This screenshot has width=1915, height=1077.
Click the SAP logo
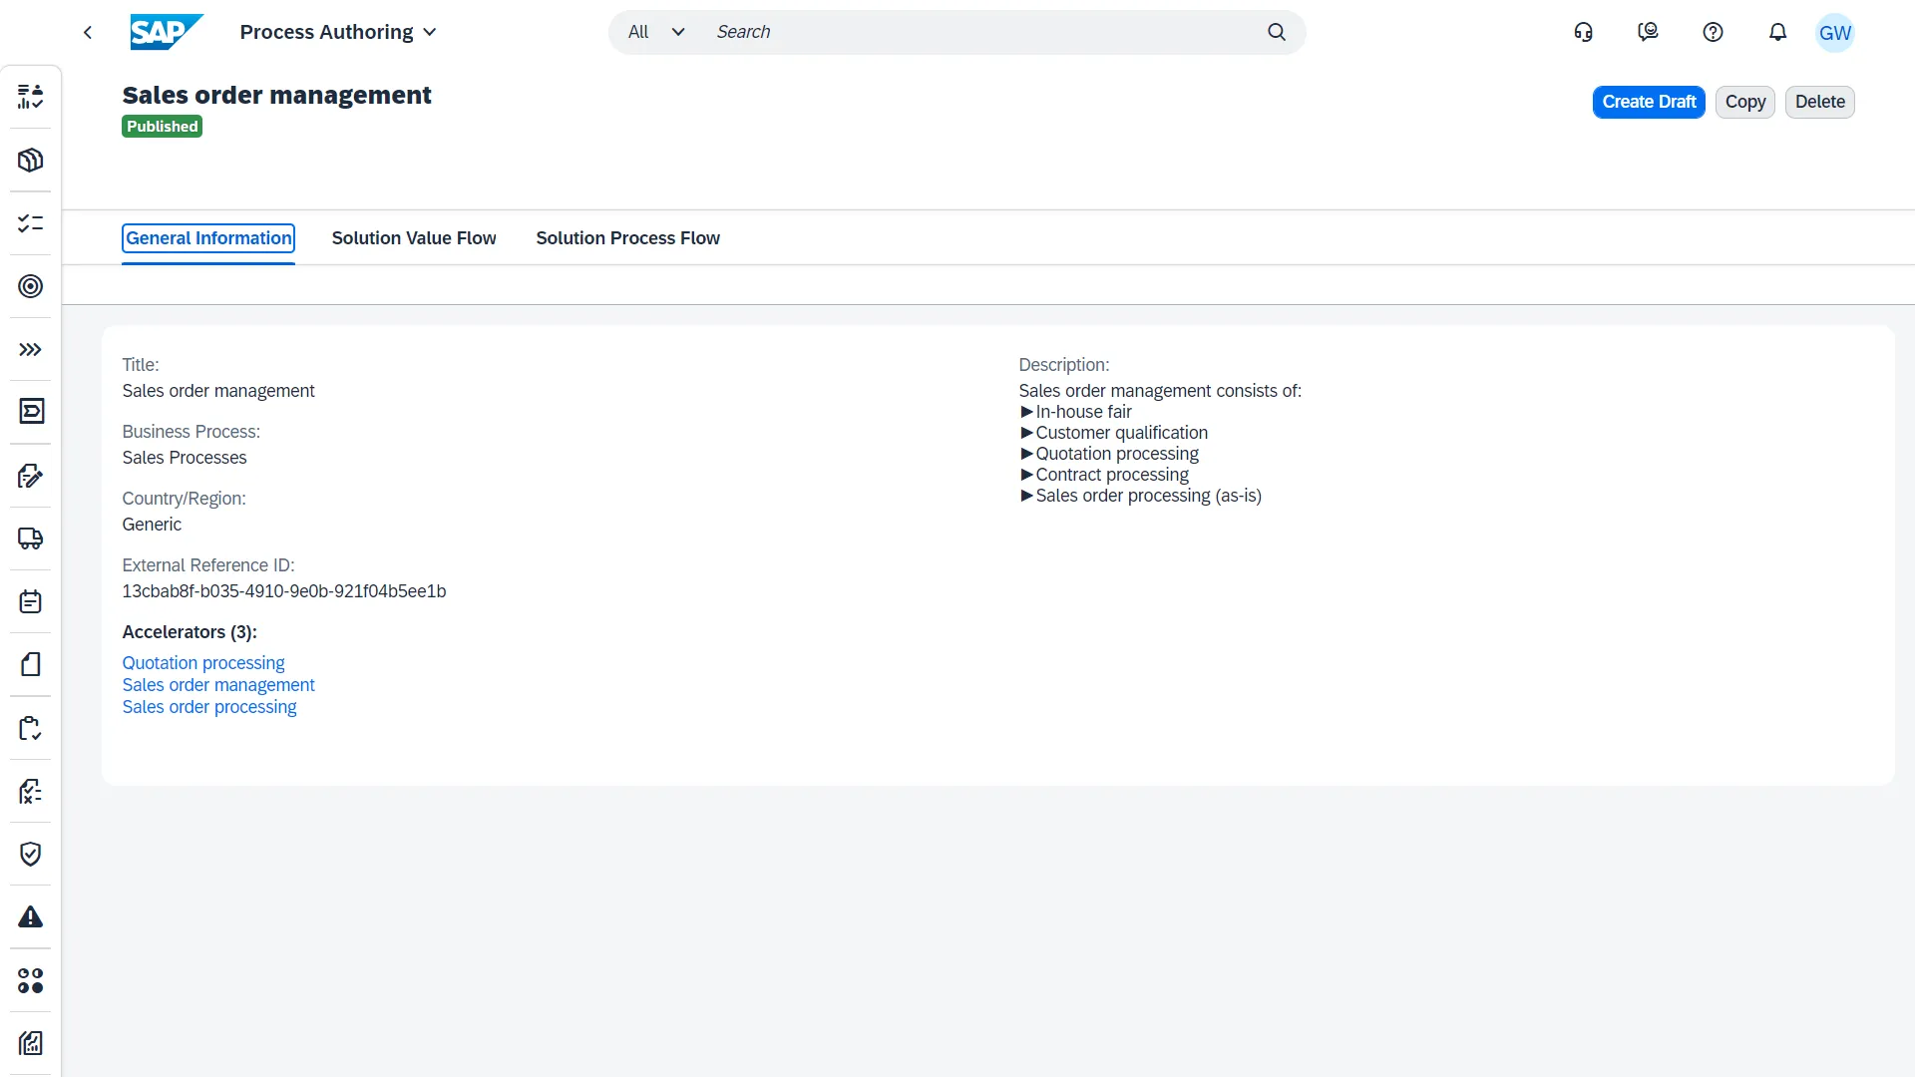167,32
